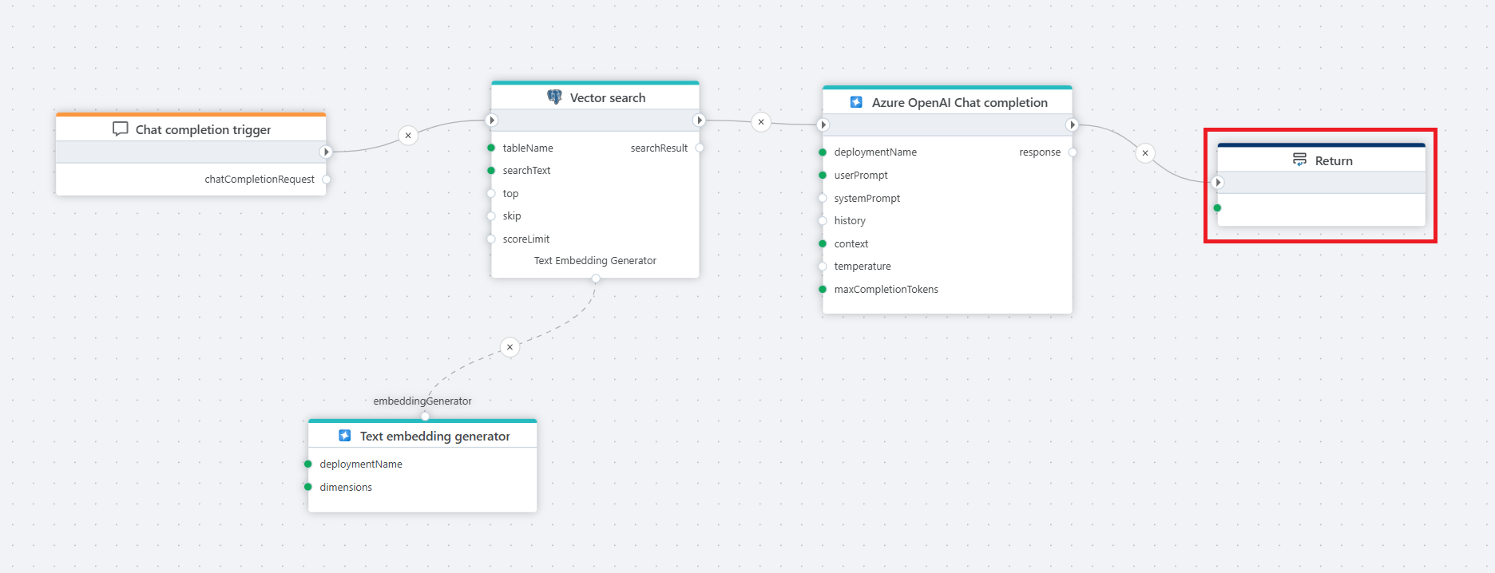Screen dimensions: 1495x573
Task: Click the systemPrompt input port
Action: pyautogui.click(x=823, y=199)
